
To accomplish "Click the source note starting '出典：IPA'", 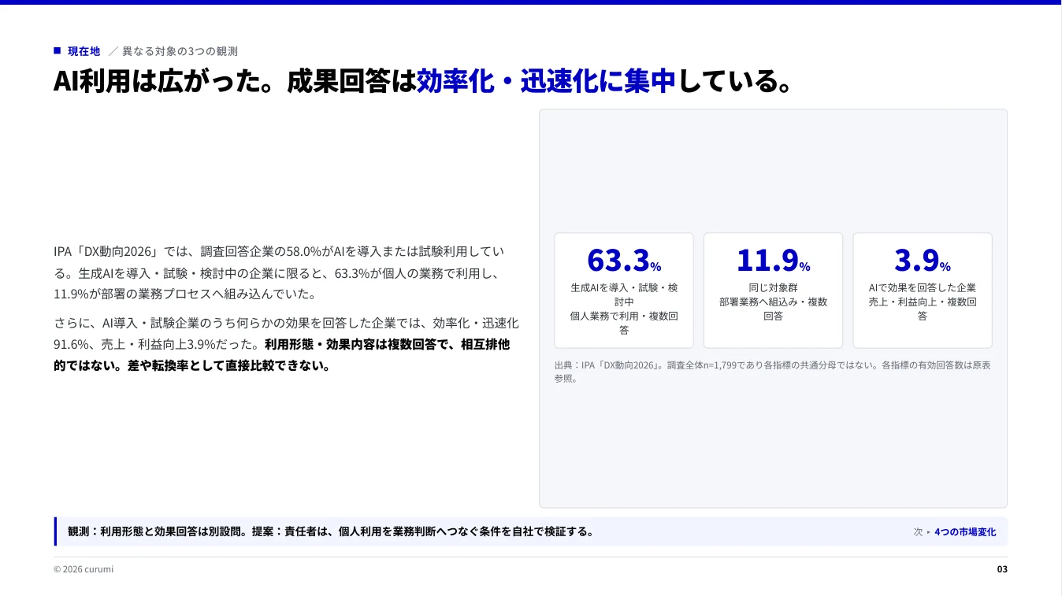I will [773, 372].
